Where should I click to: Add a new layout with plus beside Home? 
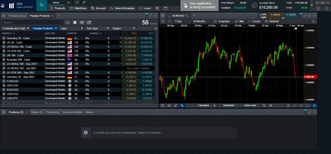68,2
